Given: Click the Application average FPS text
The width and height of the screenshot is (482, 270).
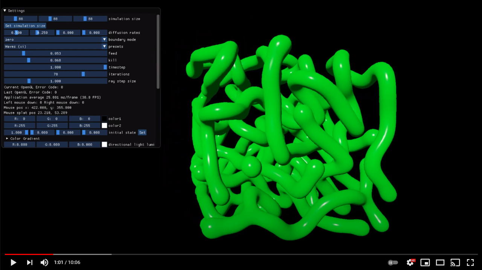Looking at the screenshot, I should (x=52, y=97).
